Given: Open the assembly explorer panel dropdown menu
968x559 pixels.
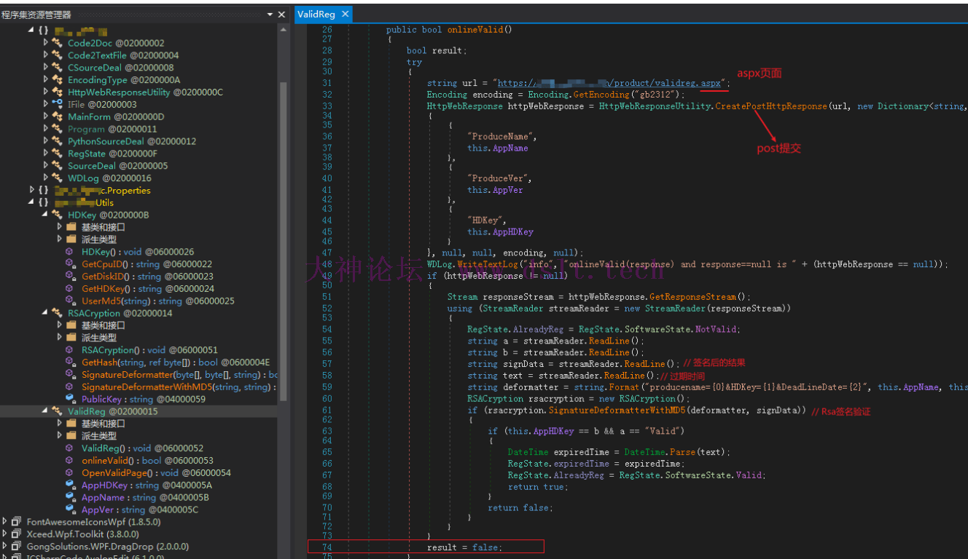Looking at the screenshot, I should (x=270, y=15).
